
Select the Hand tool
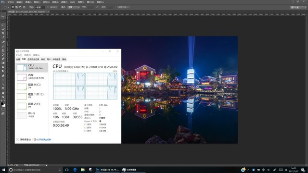3,93
